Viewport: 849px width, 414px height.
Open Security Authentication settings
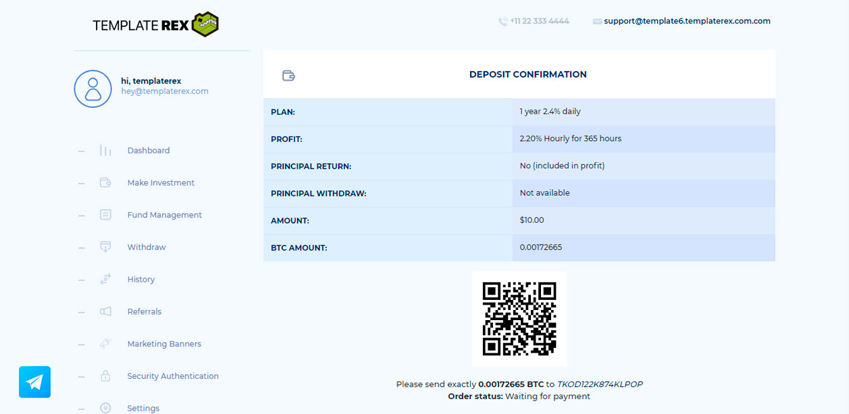(173, 376)
